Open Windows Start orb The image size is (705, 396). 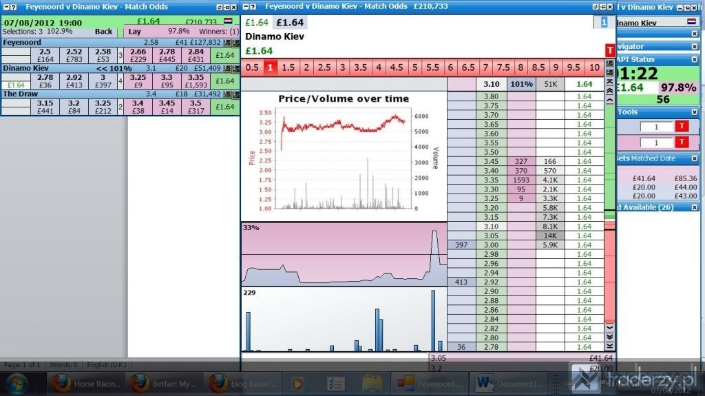[17, 384]
